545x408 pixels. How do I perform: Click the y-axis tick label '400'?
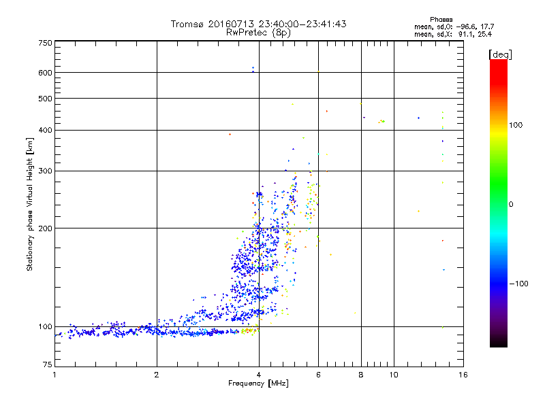pyautogui.click(x=45, y=130)
